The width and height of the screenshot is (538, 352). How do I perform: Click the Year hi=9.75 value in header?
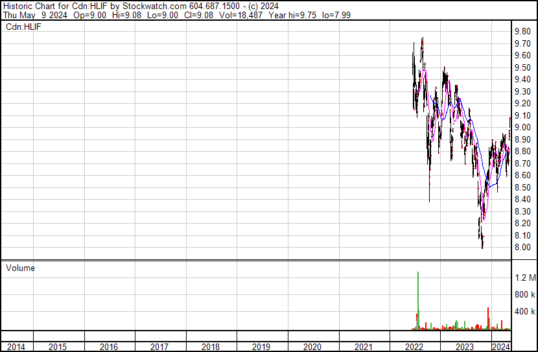point(292,15)
